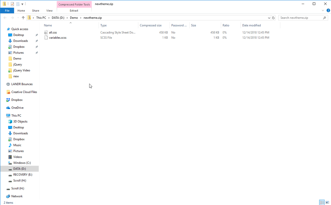331x205 pixels.
Task: Open the File ribbon tab
Action: pos(7,11)
